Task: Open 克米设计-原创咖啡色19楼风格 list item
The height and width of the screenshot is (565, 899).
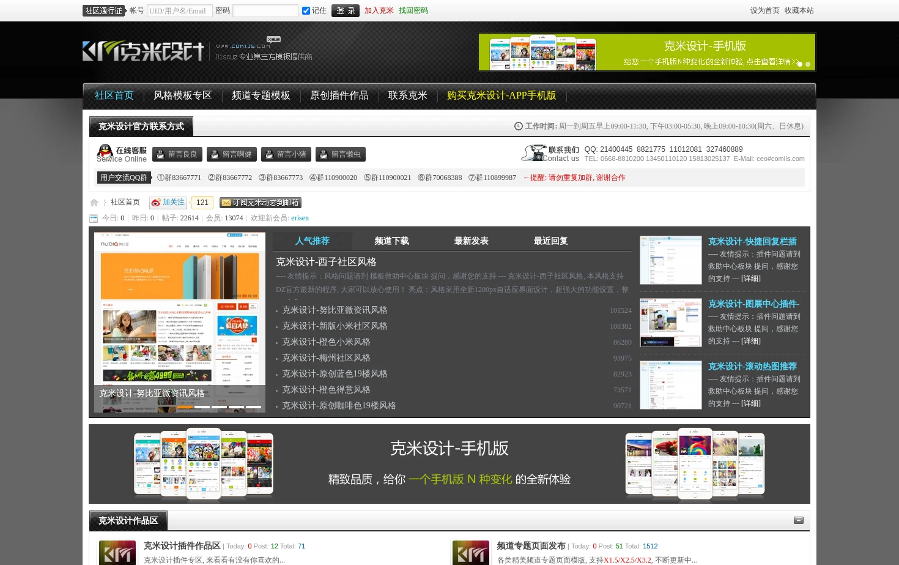Action: tap(339, 406)
